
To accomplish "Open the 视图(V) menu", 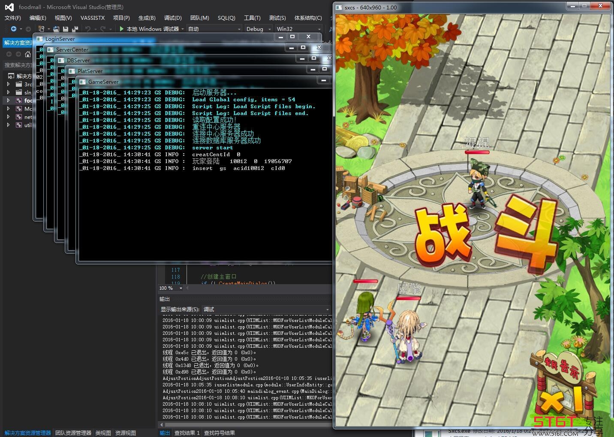I will pos(63,18).
